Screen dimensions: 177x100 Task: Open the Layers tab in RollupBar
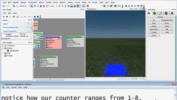coord(172,13)
